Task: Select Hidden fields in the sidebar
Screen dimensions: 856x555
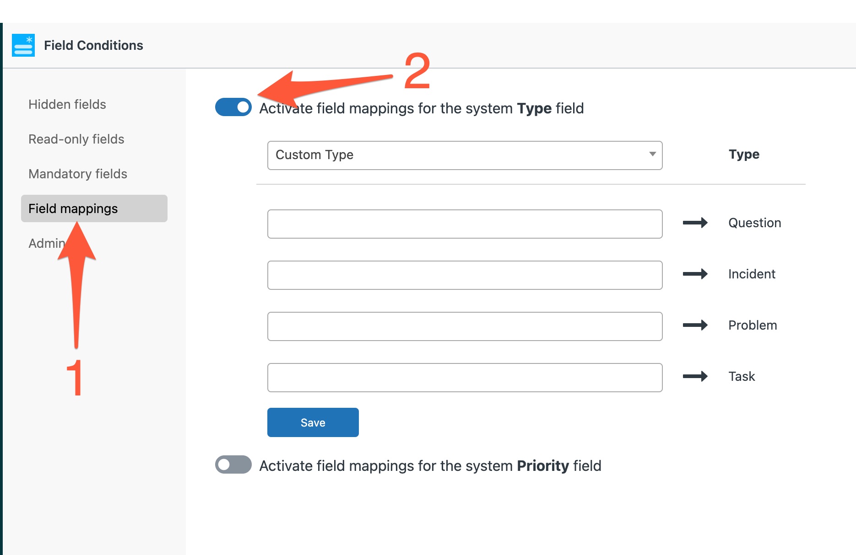Action: pos(67,104)
